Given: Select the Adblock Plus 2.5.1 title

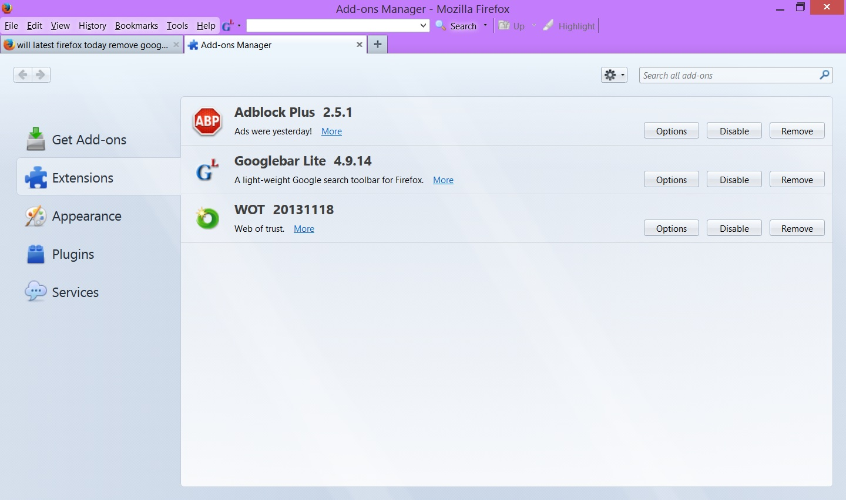Looking at the screenshot, I should (293, 112).
